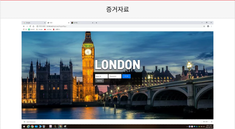Switch to the third browser tab
This screenshot has width=235, height=129.
pyautogui.click(x=81, y=23)
